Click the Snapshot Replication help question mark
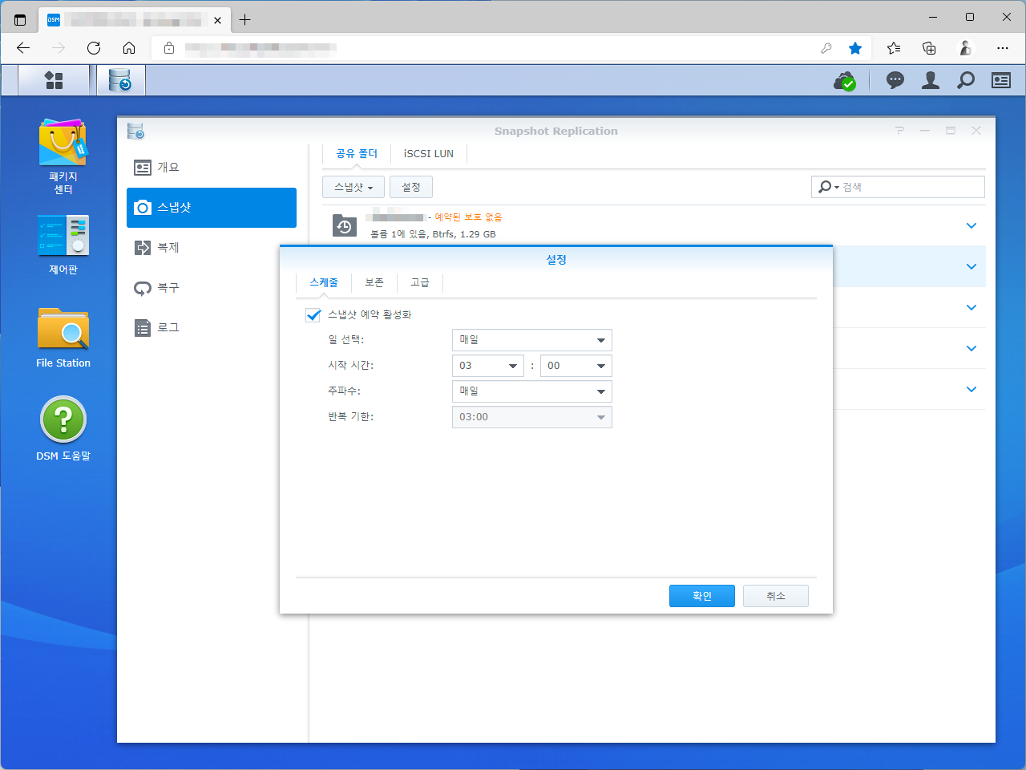Viewport: 1026px width, 770px height. (x=899, y=131)
